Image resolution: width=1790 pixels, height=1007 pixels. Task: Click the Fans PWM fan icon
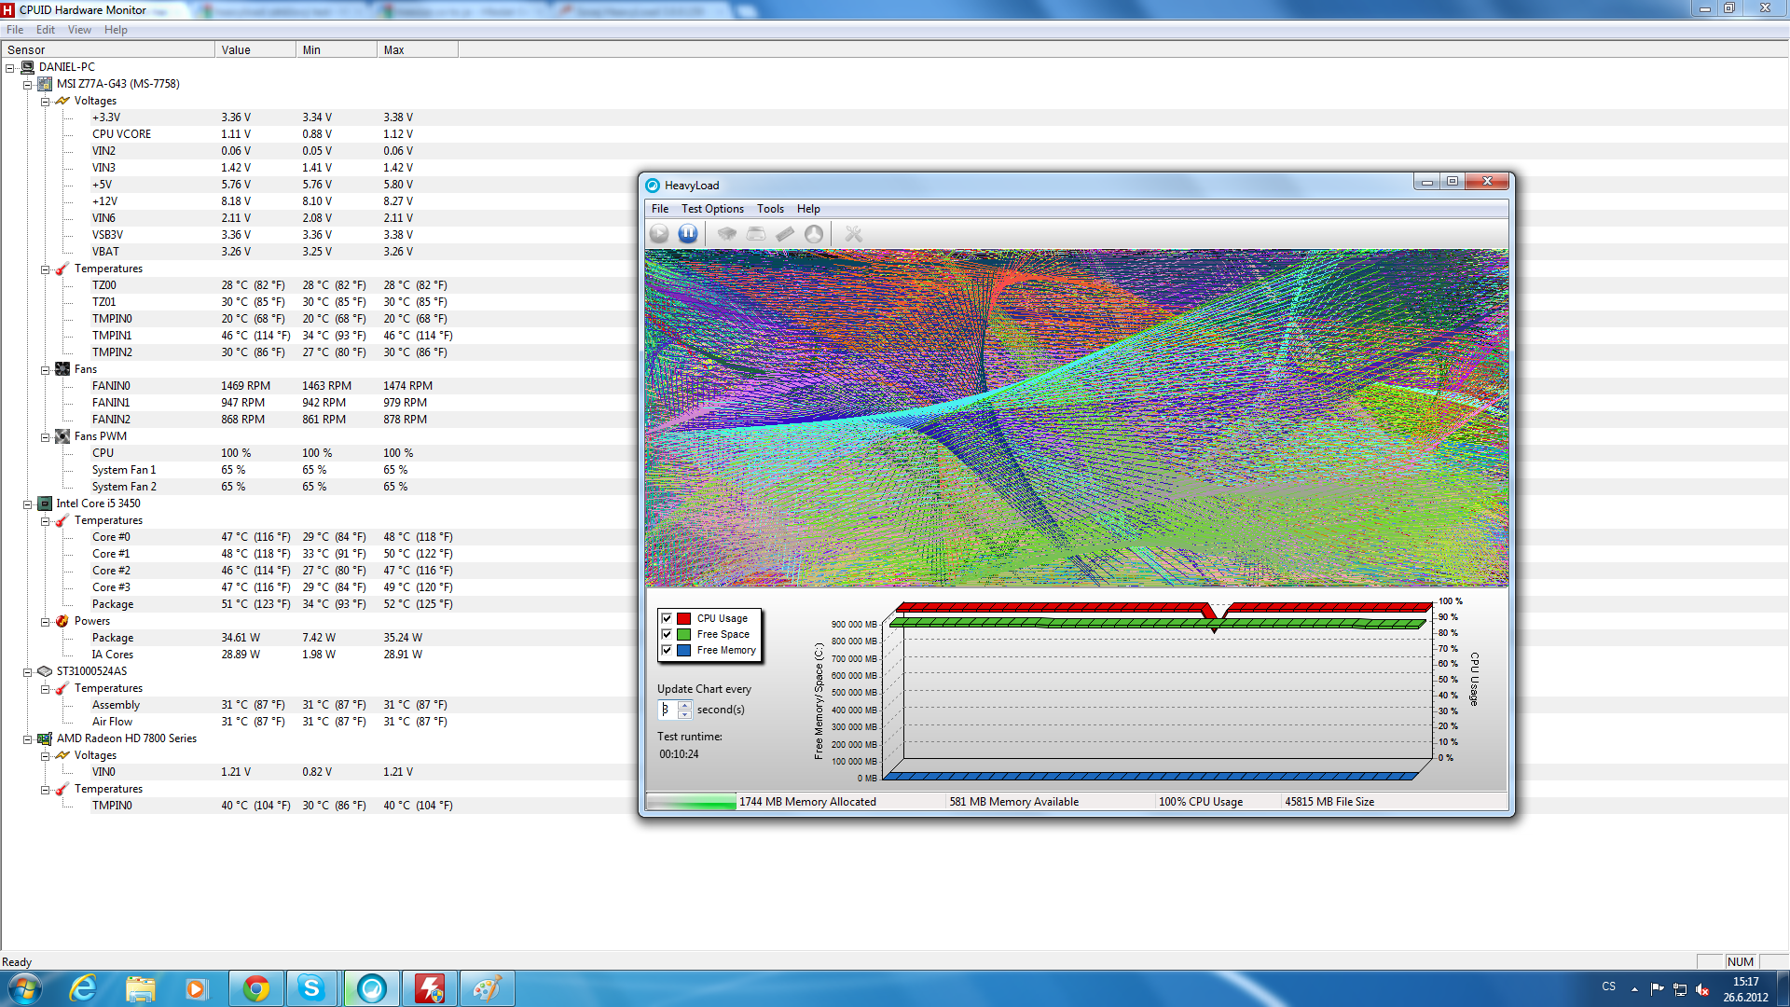pyautogui.click(x=62, y=436)
